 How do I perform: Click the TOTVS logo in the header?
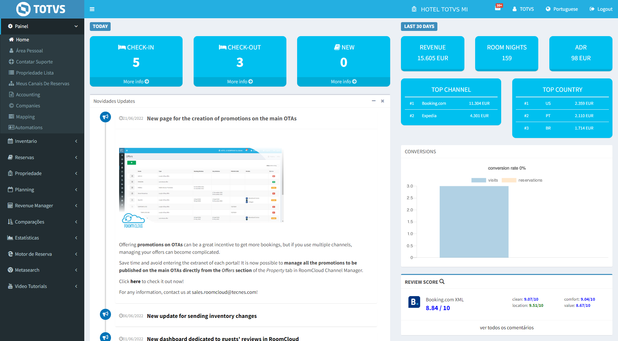(41, 9)
